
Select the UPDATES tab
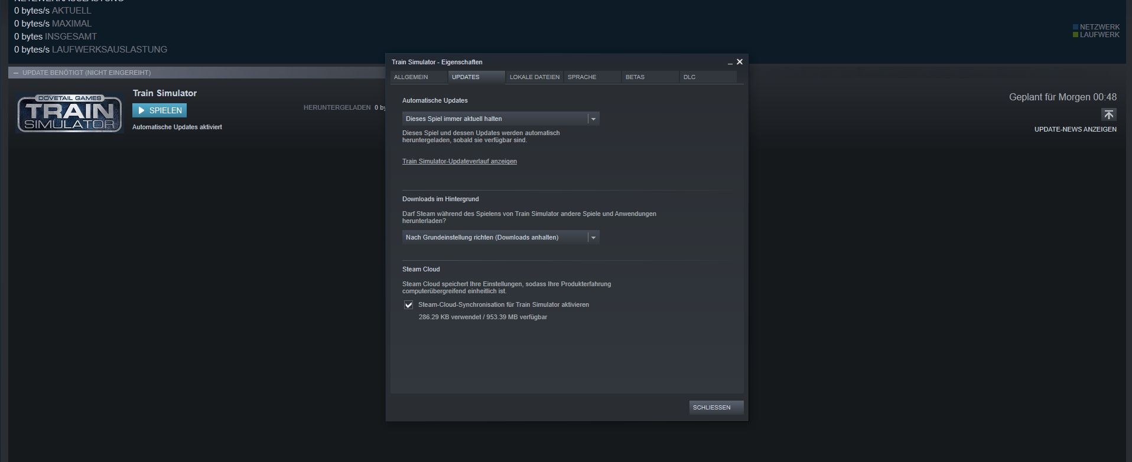(476, 77)
